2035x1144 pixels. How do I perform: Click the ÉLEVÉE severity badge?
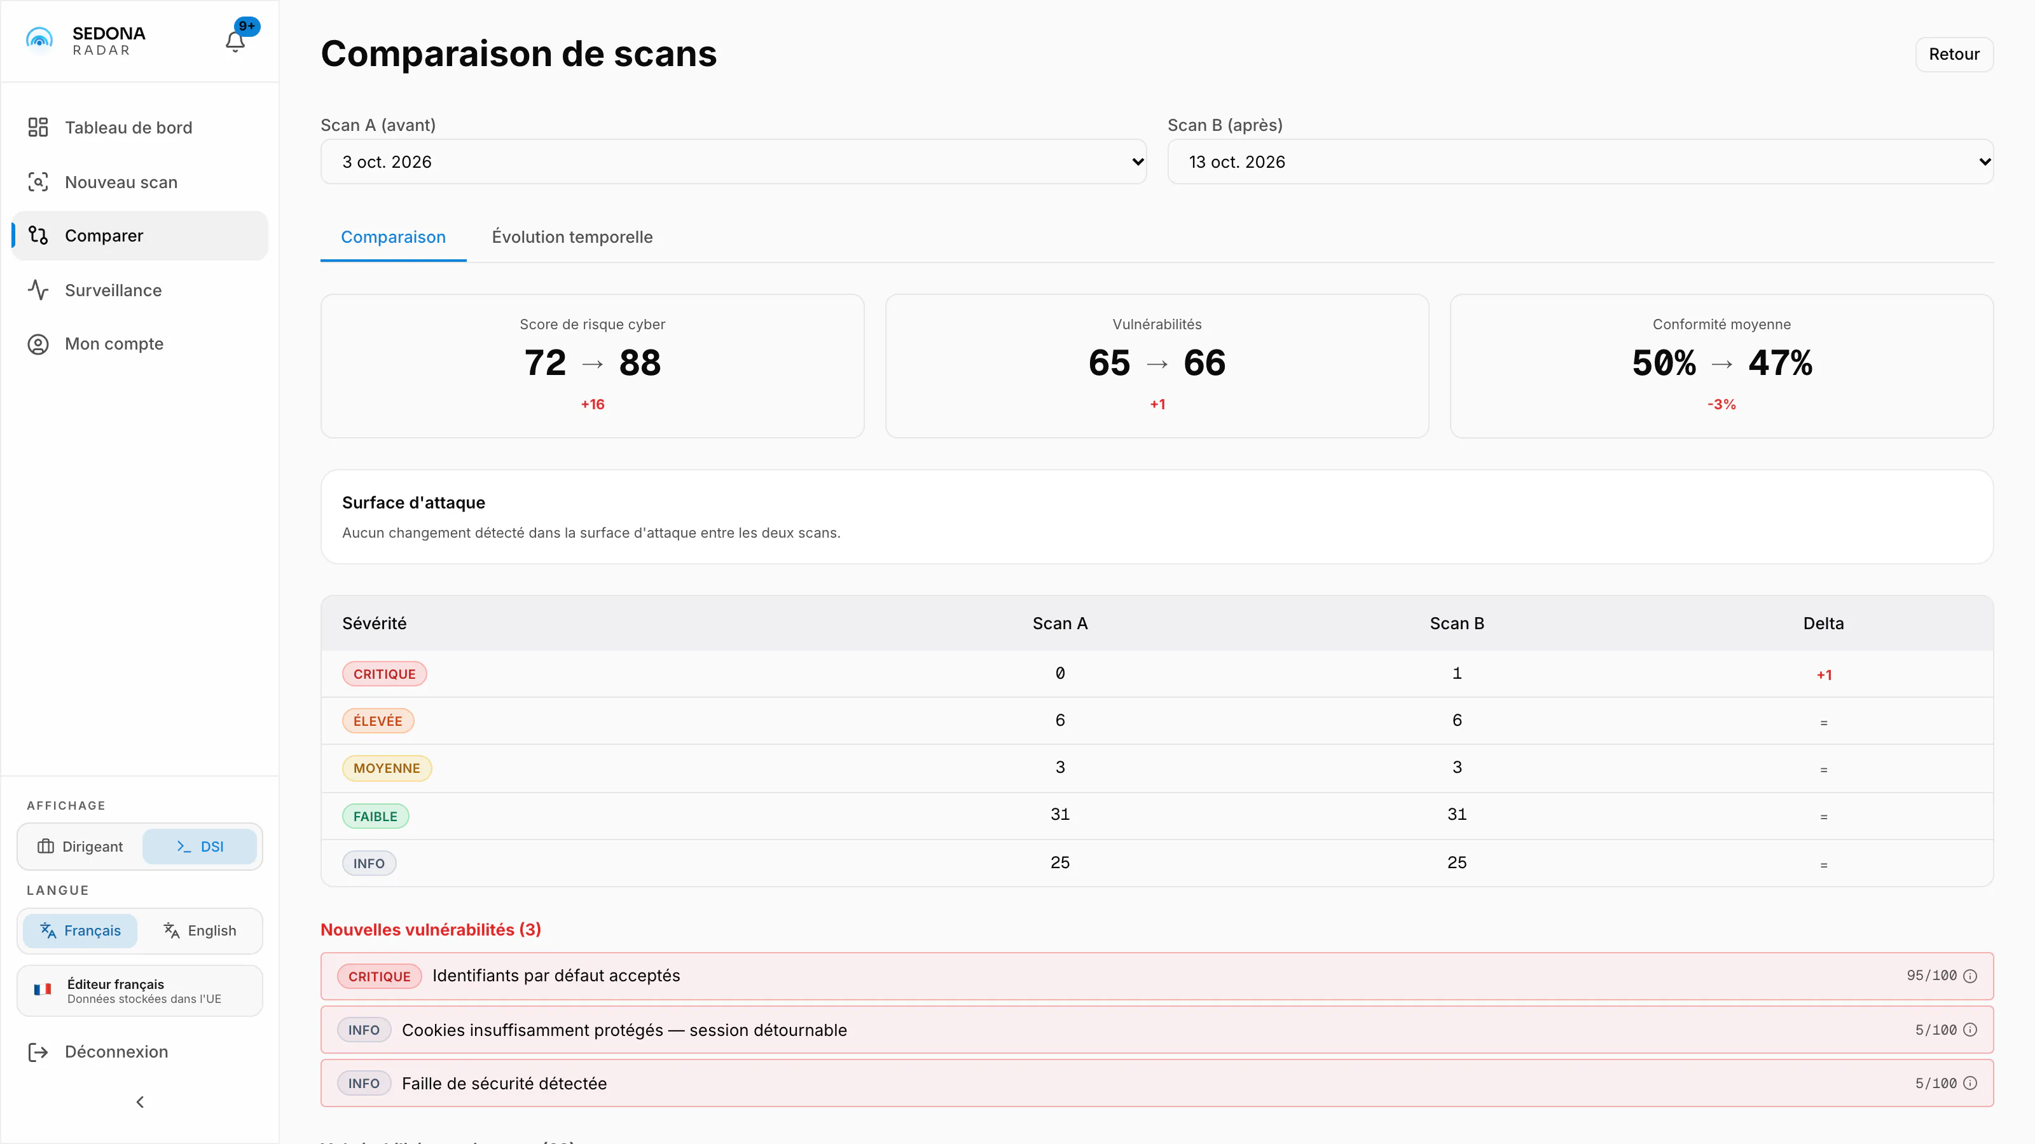coord(378,721)
